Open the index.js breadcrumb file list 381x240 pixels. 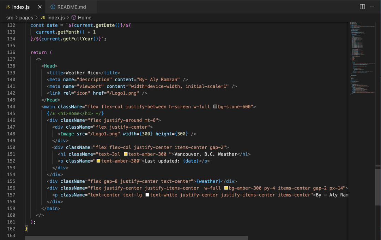point(56,18)
